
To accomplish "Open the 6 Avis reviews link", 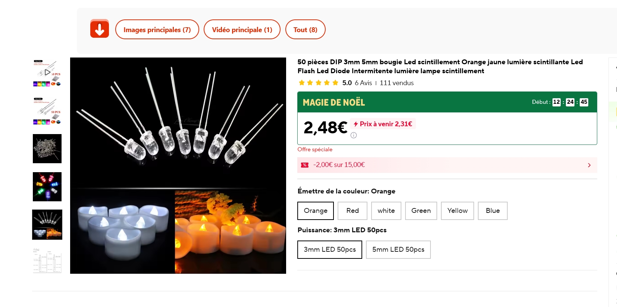I will [x=363, y=83].
